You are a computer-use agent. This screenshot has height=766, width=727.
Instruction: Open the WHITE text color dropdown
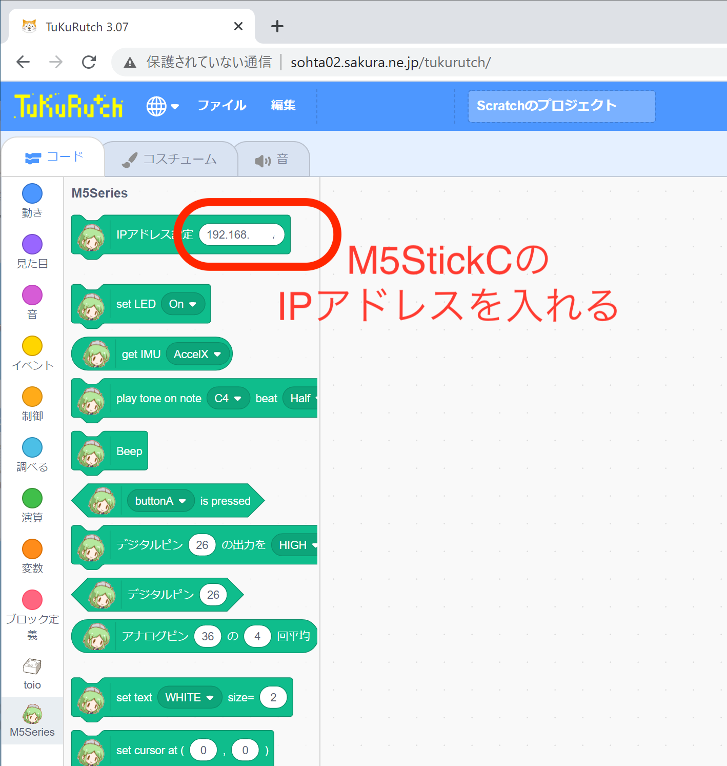pyautogui.click(x=190, y=697)
